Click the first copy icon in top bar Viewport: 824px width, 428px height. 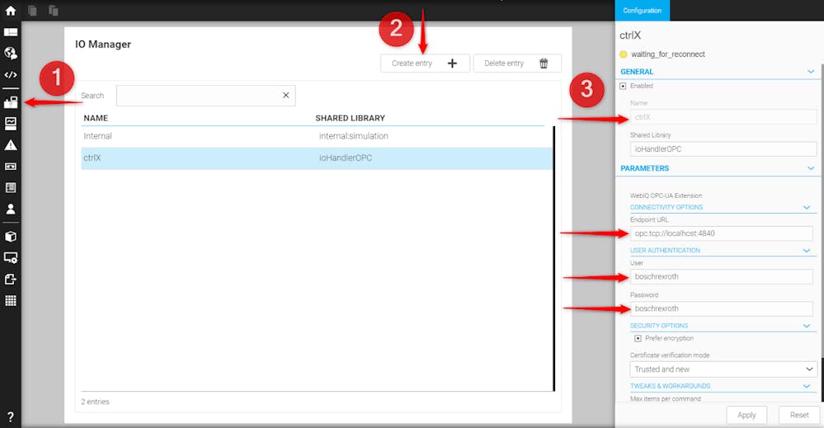click(x=33, y=11)
